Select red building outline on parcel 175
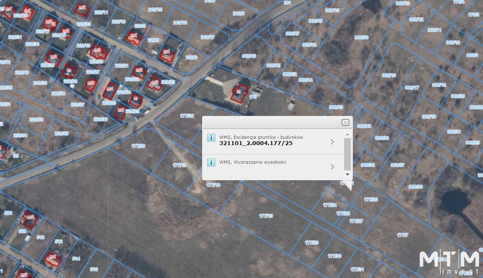Viewport: 483px width, 278px height. (239, 94)
